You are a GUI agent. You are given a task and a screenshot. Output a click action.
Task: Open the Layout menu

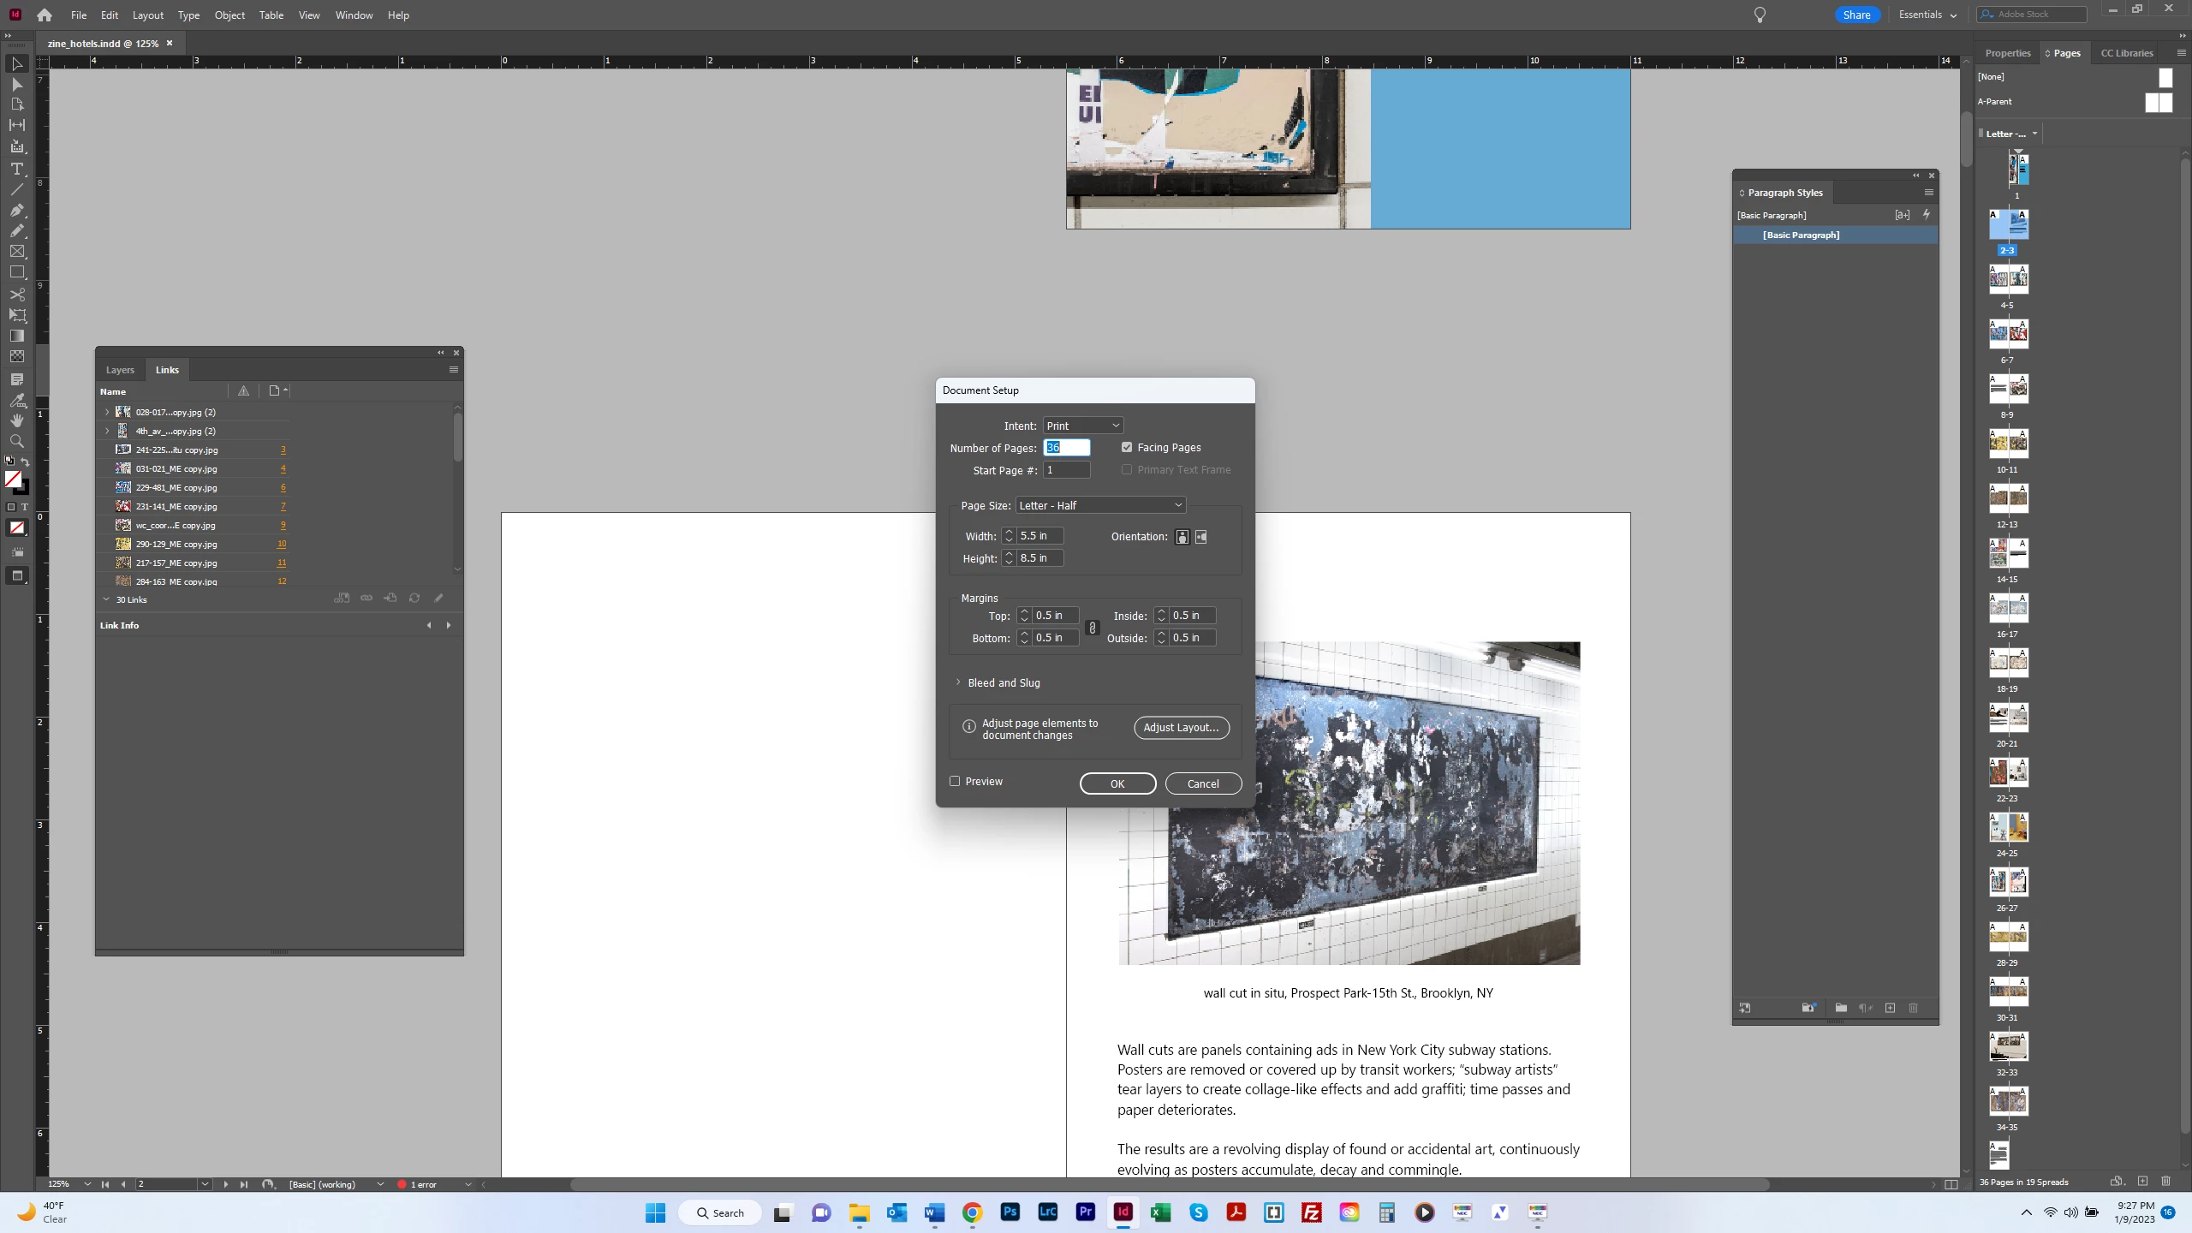click(x=147, y=15)
